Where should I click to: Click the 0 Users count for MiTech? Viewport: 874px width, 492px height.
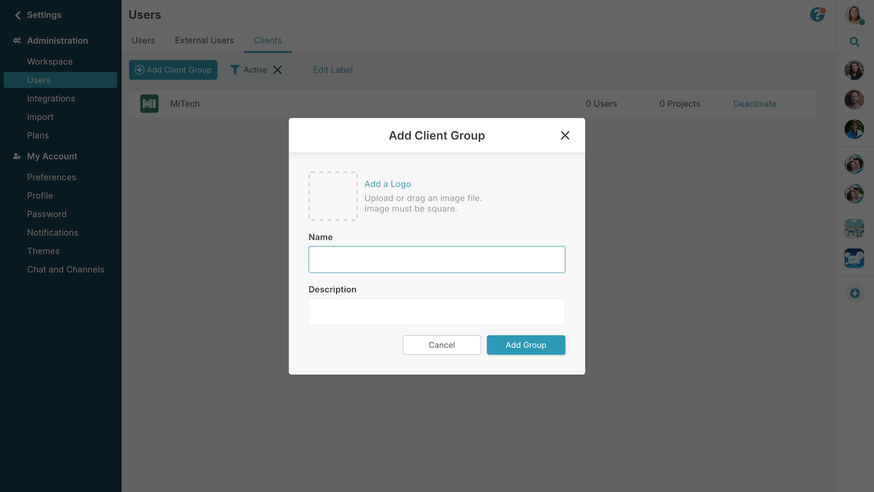point(601,104)
